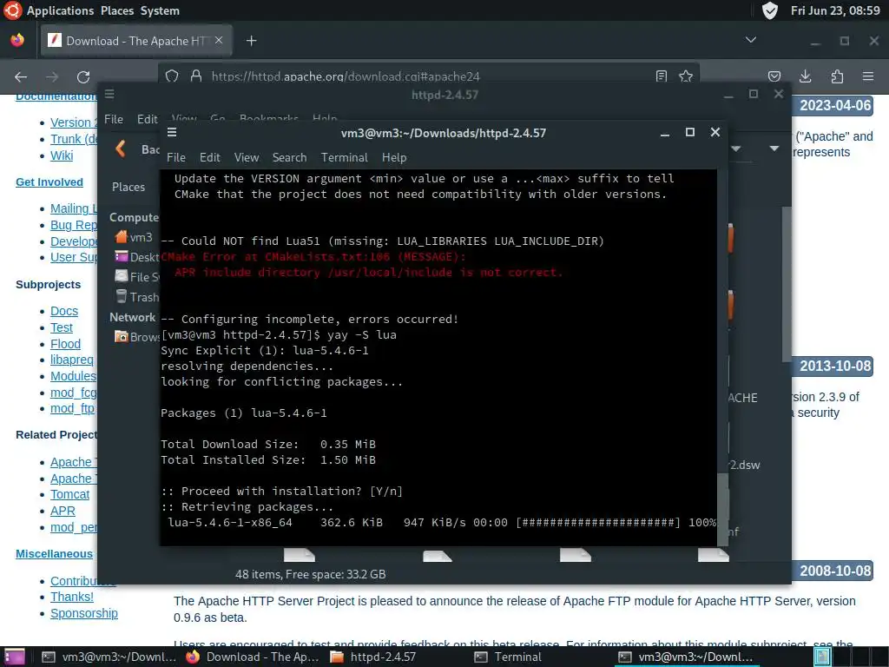Viewport: 889px width, 667px height.
Task: Bookmark this page with the star icon
Action: (686, 76)
